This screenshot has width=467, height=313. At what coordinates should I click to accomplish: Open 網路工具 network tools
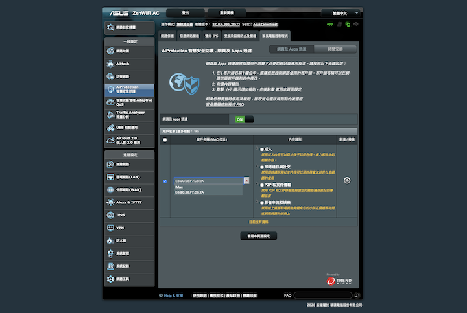click(129, 279)
